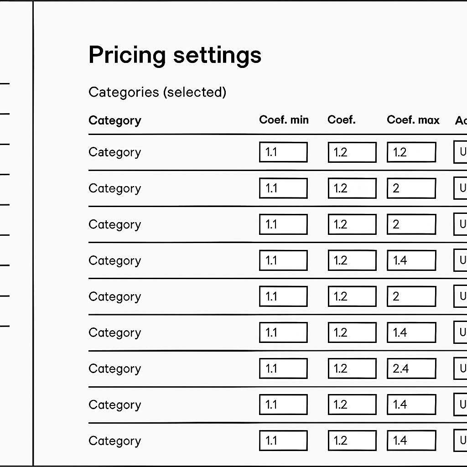
Task: Click the Coef. field in the second row
Action: click(x=352, y=188)
